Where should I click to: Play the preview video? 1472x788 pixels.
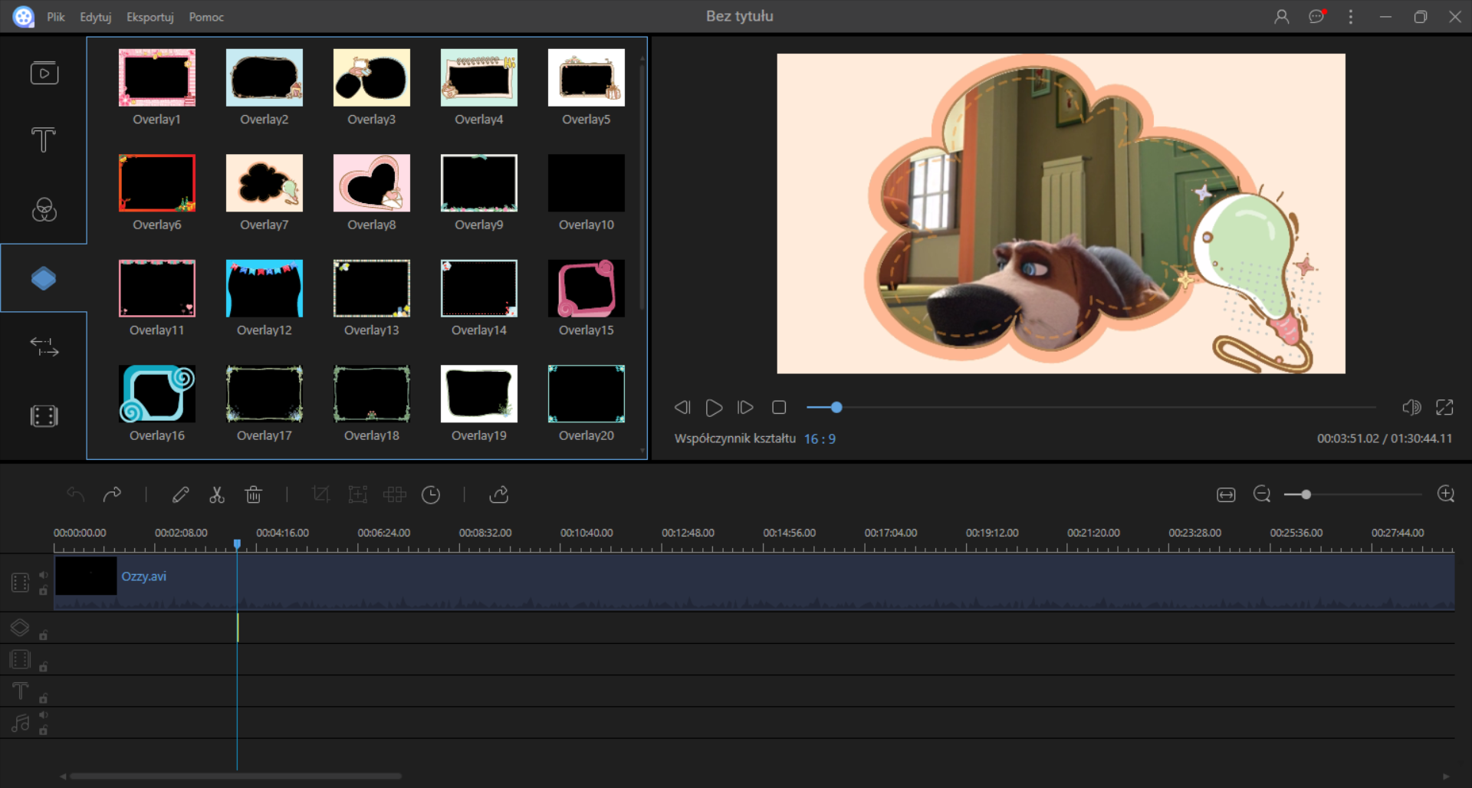click(x=714, y=408)
